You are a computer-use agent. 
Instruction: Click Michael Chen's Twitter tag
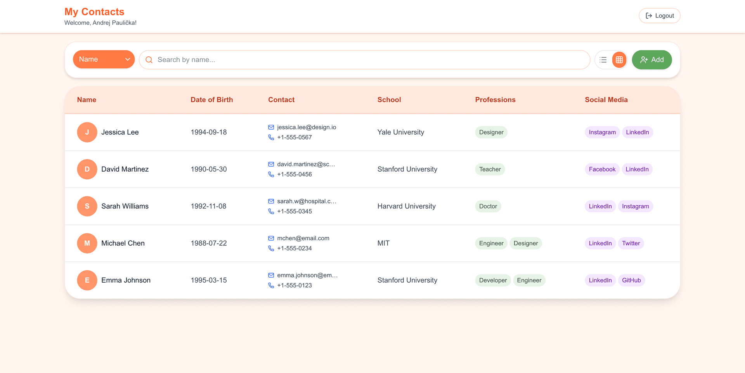pos(631,243)
